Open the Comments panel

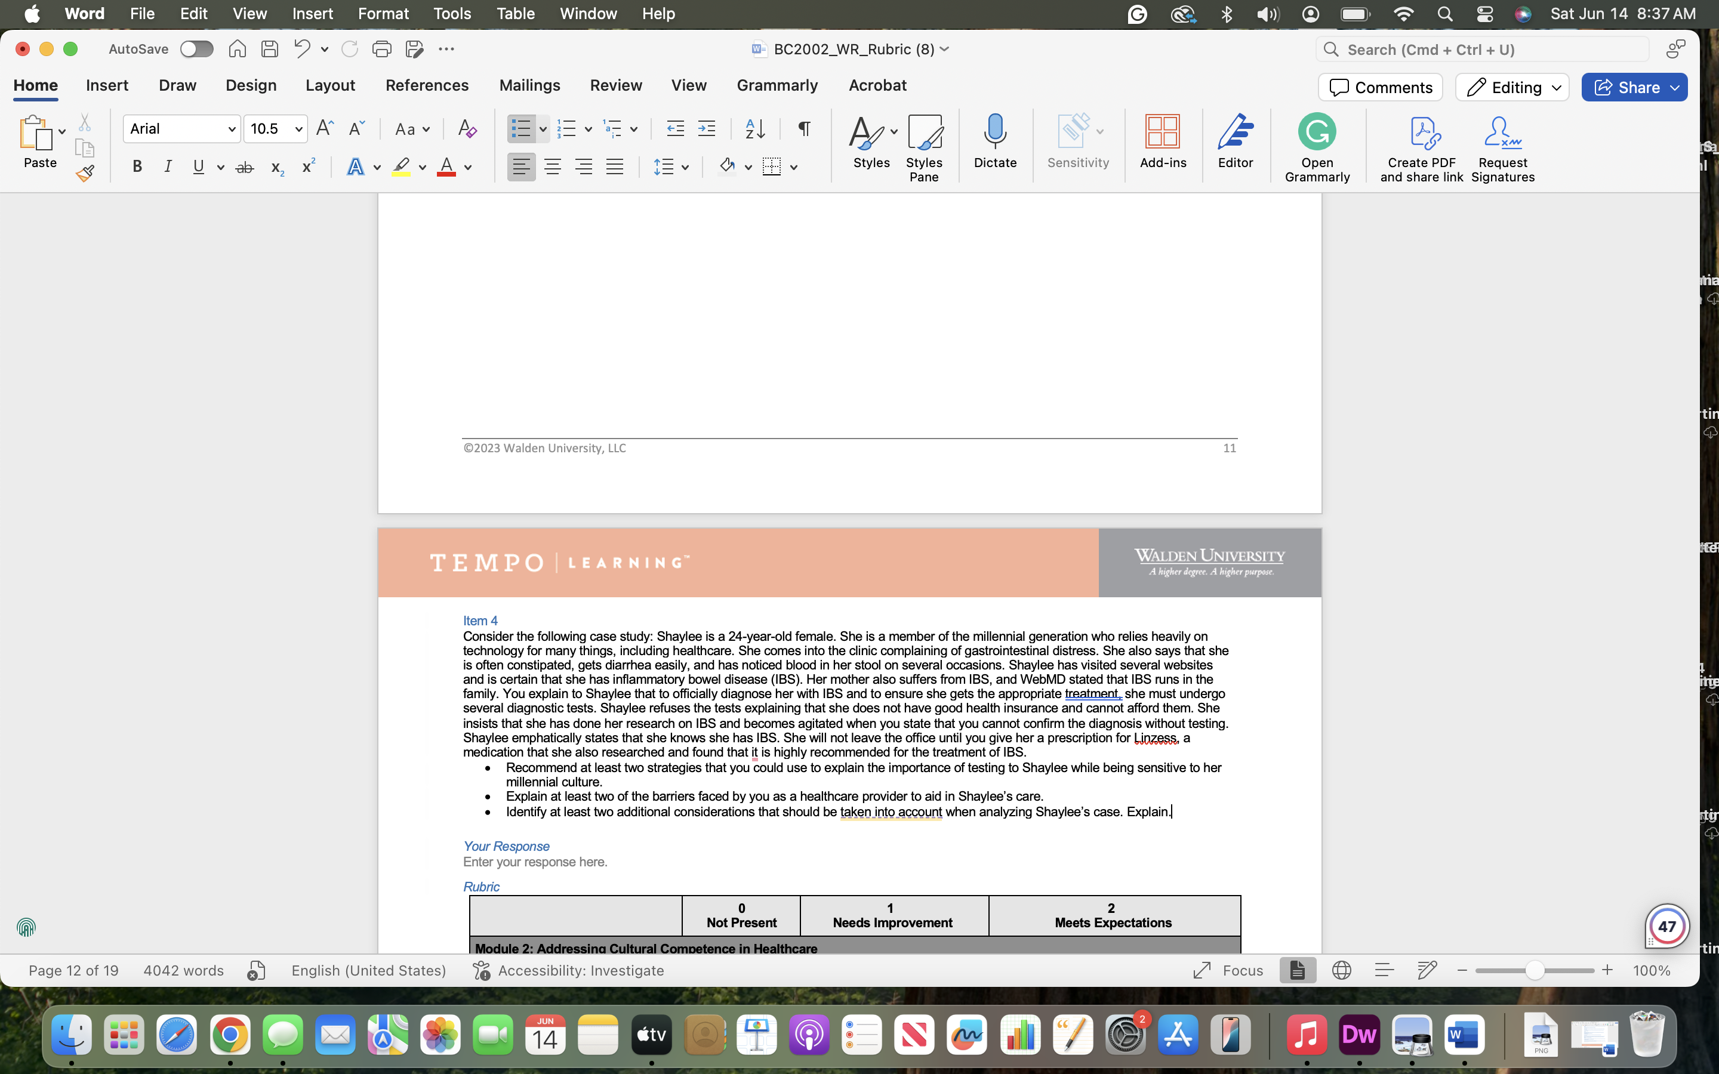click(x=1379, y=87)
